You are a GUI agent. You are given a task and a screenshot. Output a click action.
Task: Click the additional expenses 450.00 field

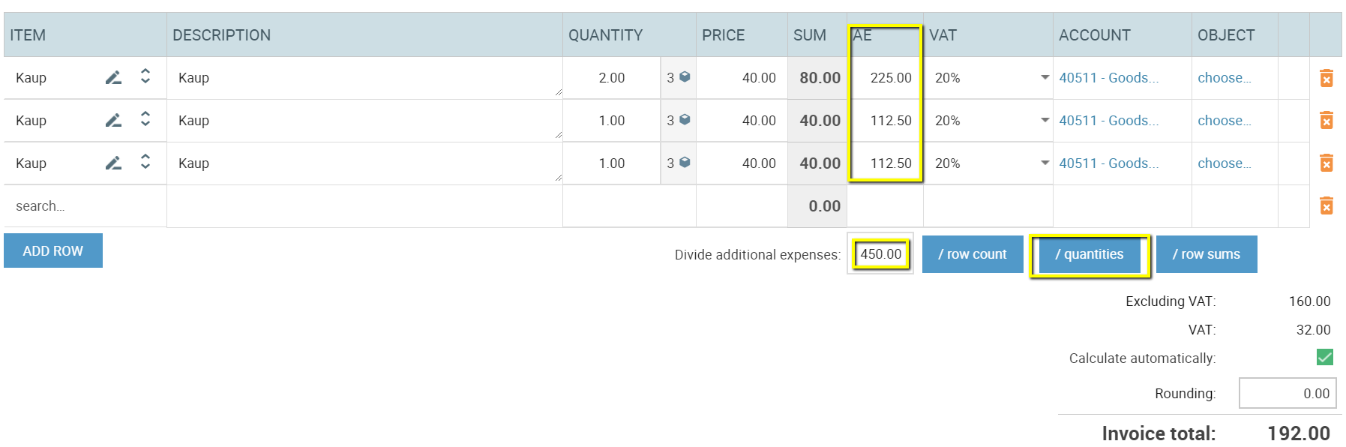pos(880,254)
